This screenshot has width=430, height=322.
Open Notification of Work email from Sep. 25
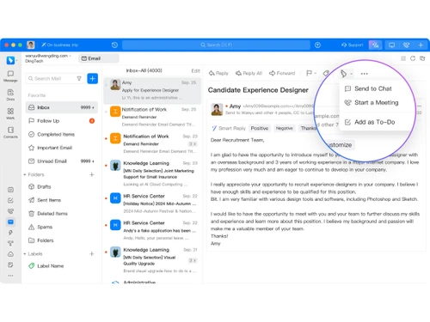pyautogui.click(x=152, y=117)
